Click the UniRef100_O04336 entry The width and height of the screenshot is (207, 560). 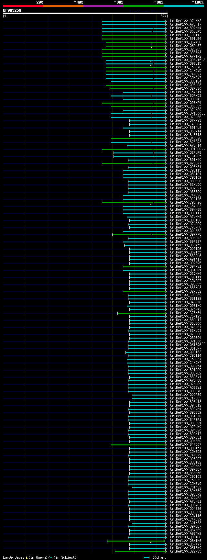(x=186, y=509)
